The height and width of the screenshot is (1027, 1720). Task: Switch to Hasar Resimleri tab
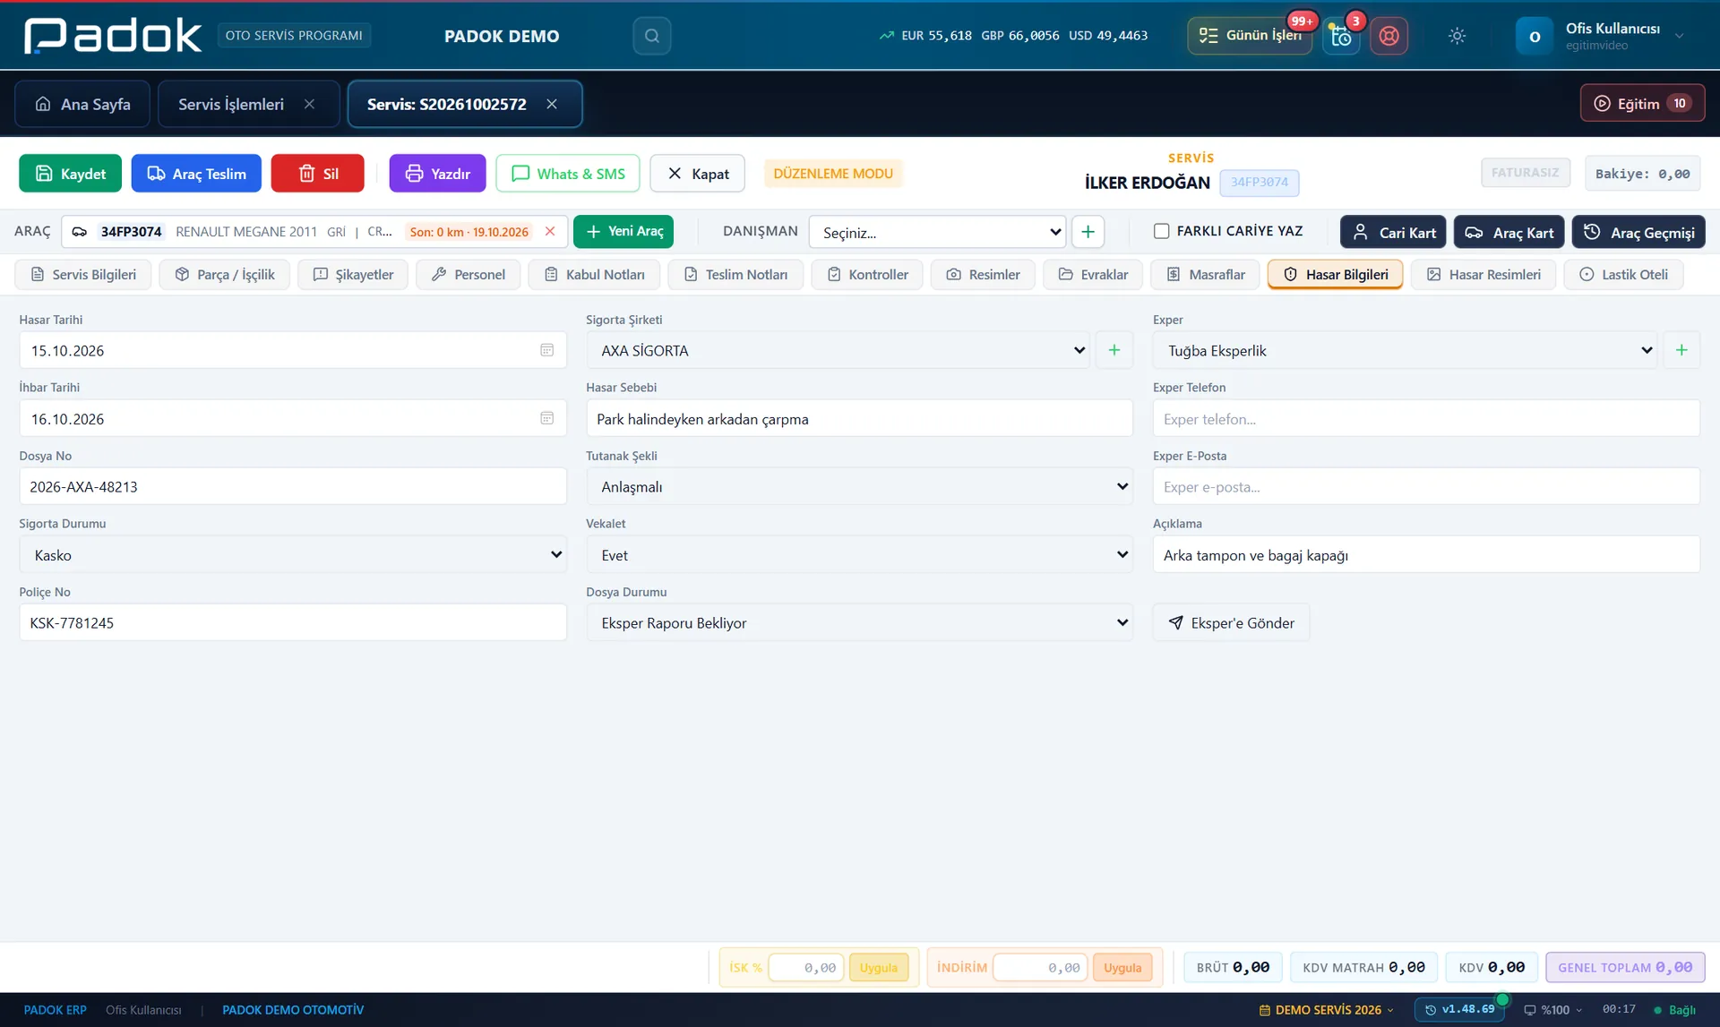[x=1483, y=274]
